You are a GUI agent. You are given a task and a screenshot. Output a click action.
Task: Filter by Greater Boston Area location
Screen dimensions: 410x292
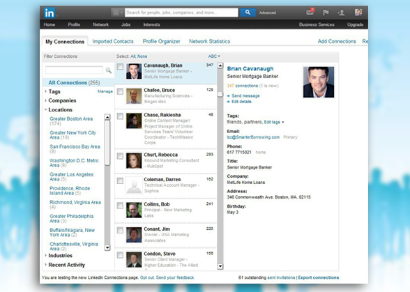pos(71,121)
